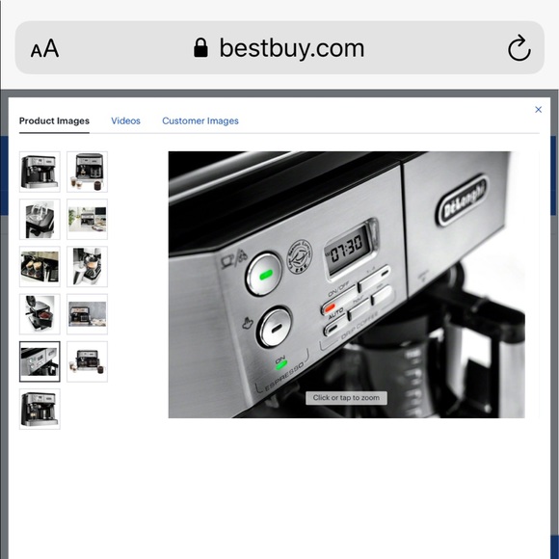This screenshot has width=559, height=559.
Task: Select the highlighted control panel close-up thumbnail
Action: [40, 361]
